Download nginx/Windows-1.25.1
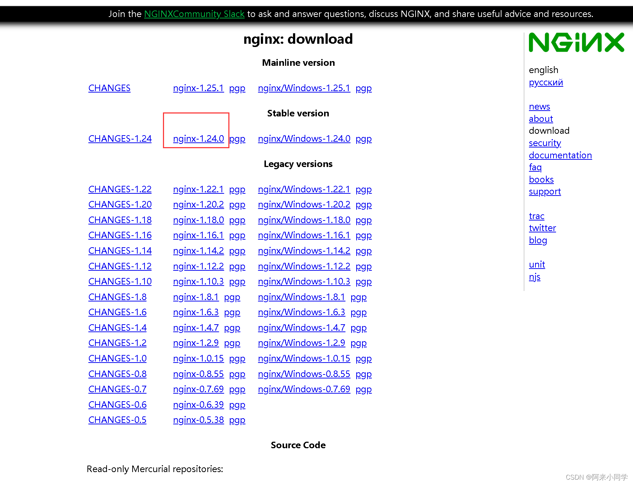The width and height of the screenshot is (633, 484). [x=304, y=88]
